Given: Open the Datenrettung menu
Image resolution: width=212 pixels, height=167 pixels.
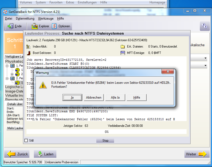Looking at the screenshot, I should point(25,18).
